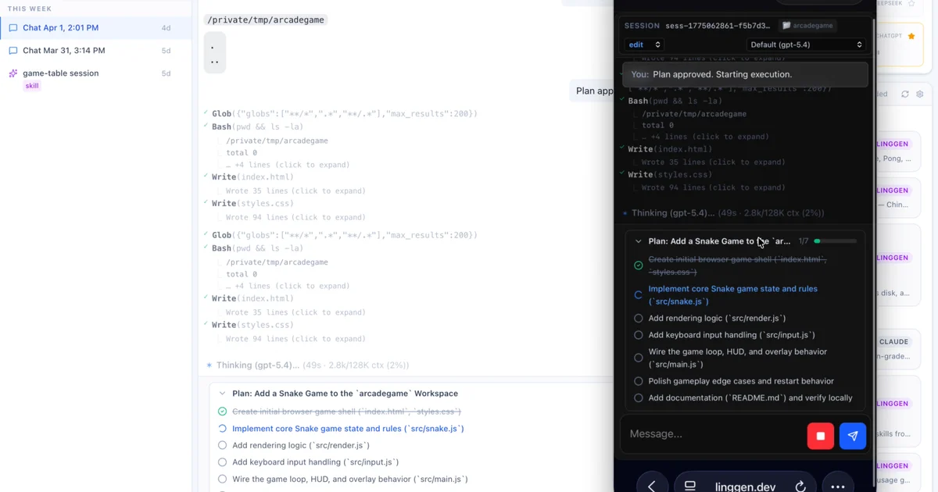Viewport: 938px width, 492px height.
Task: Click the circle beside Polish gameplay edge cases
Action: (638, 381)
